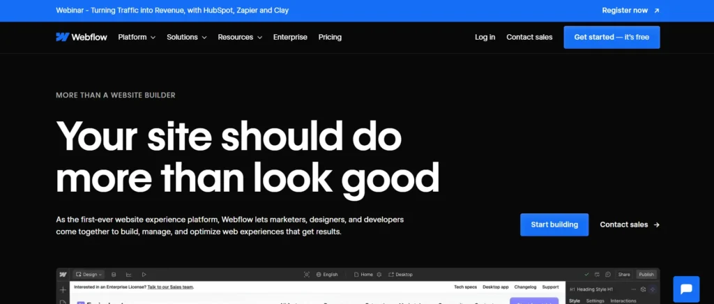Open Tech specs link in preview
Screen dimensions: 714x304
coord(465,287)
